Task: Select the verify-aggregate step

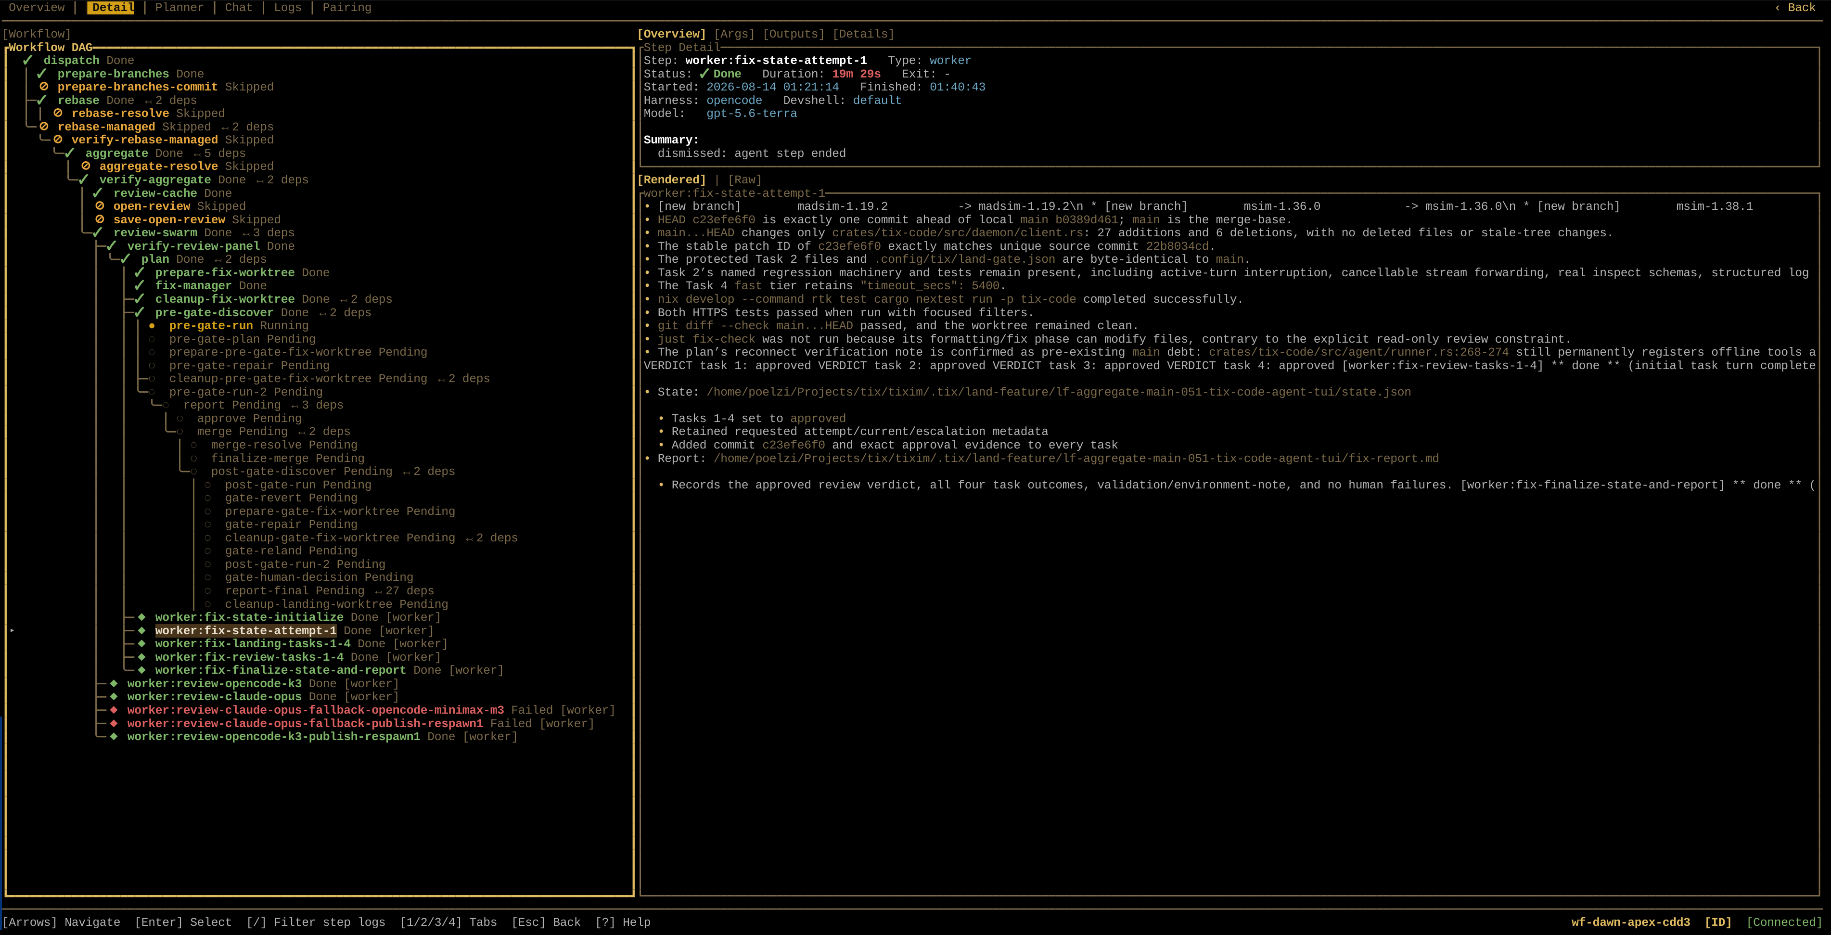Action: (155, 180)
